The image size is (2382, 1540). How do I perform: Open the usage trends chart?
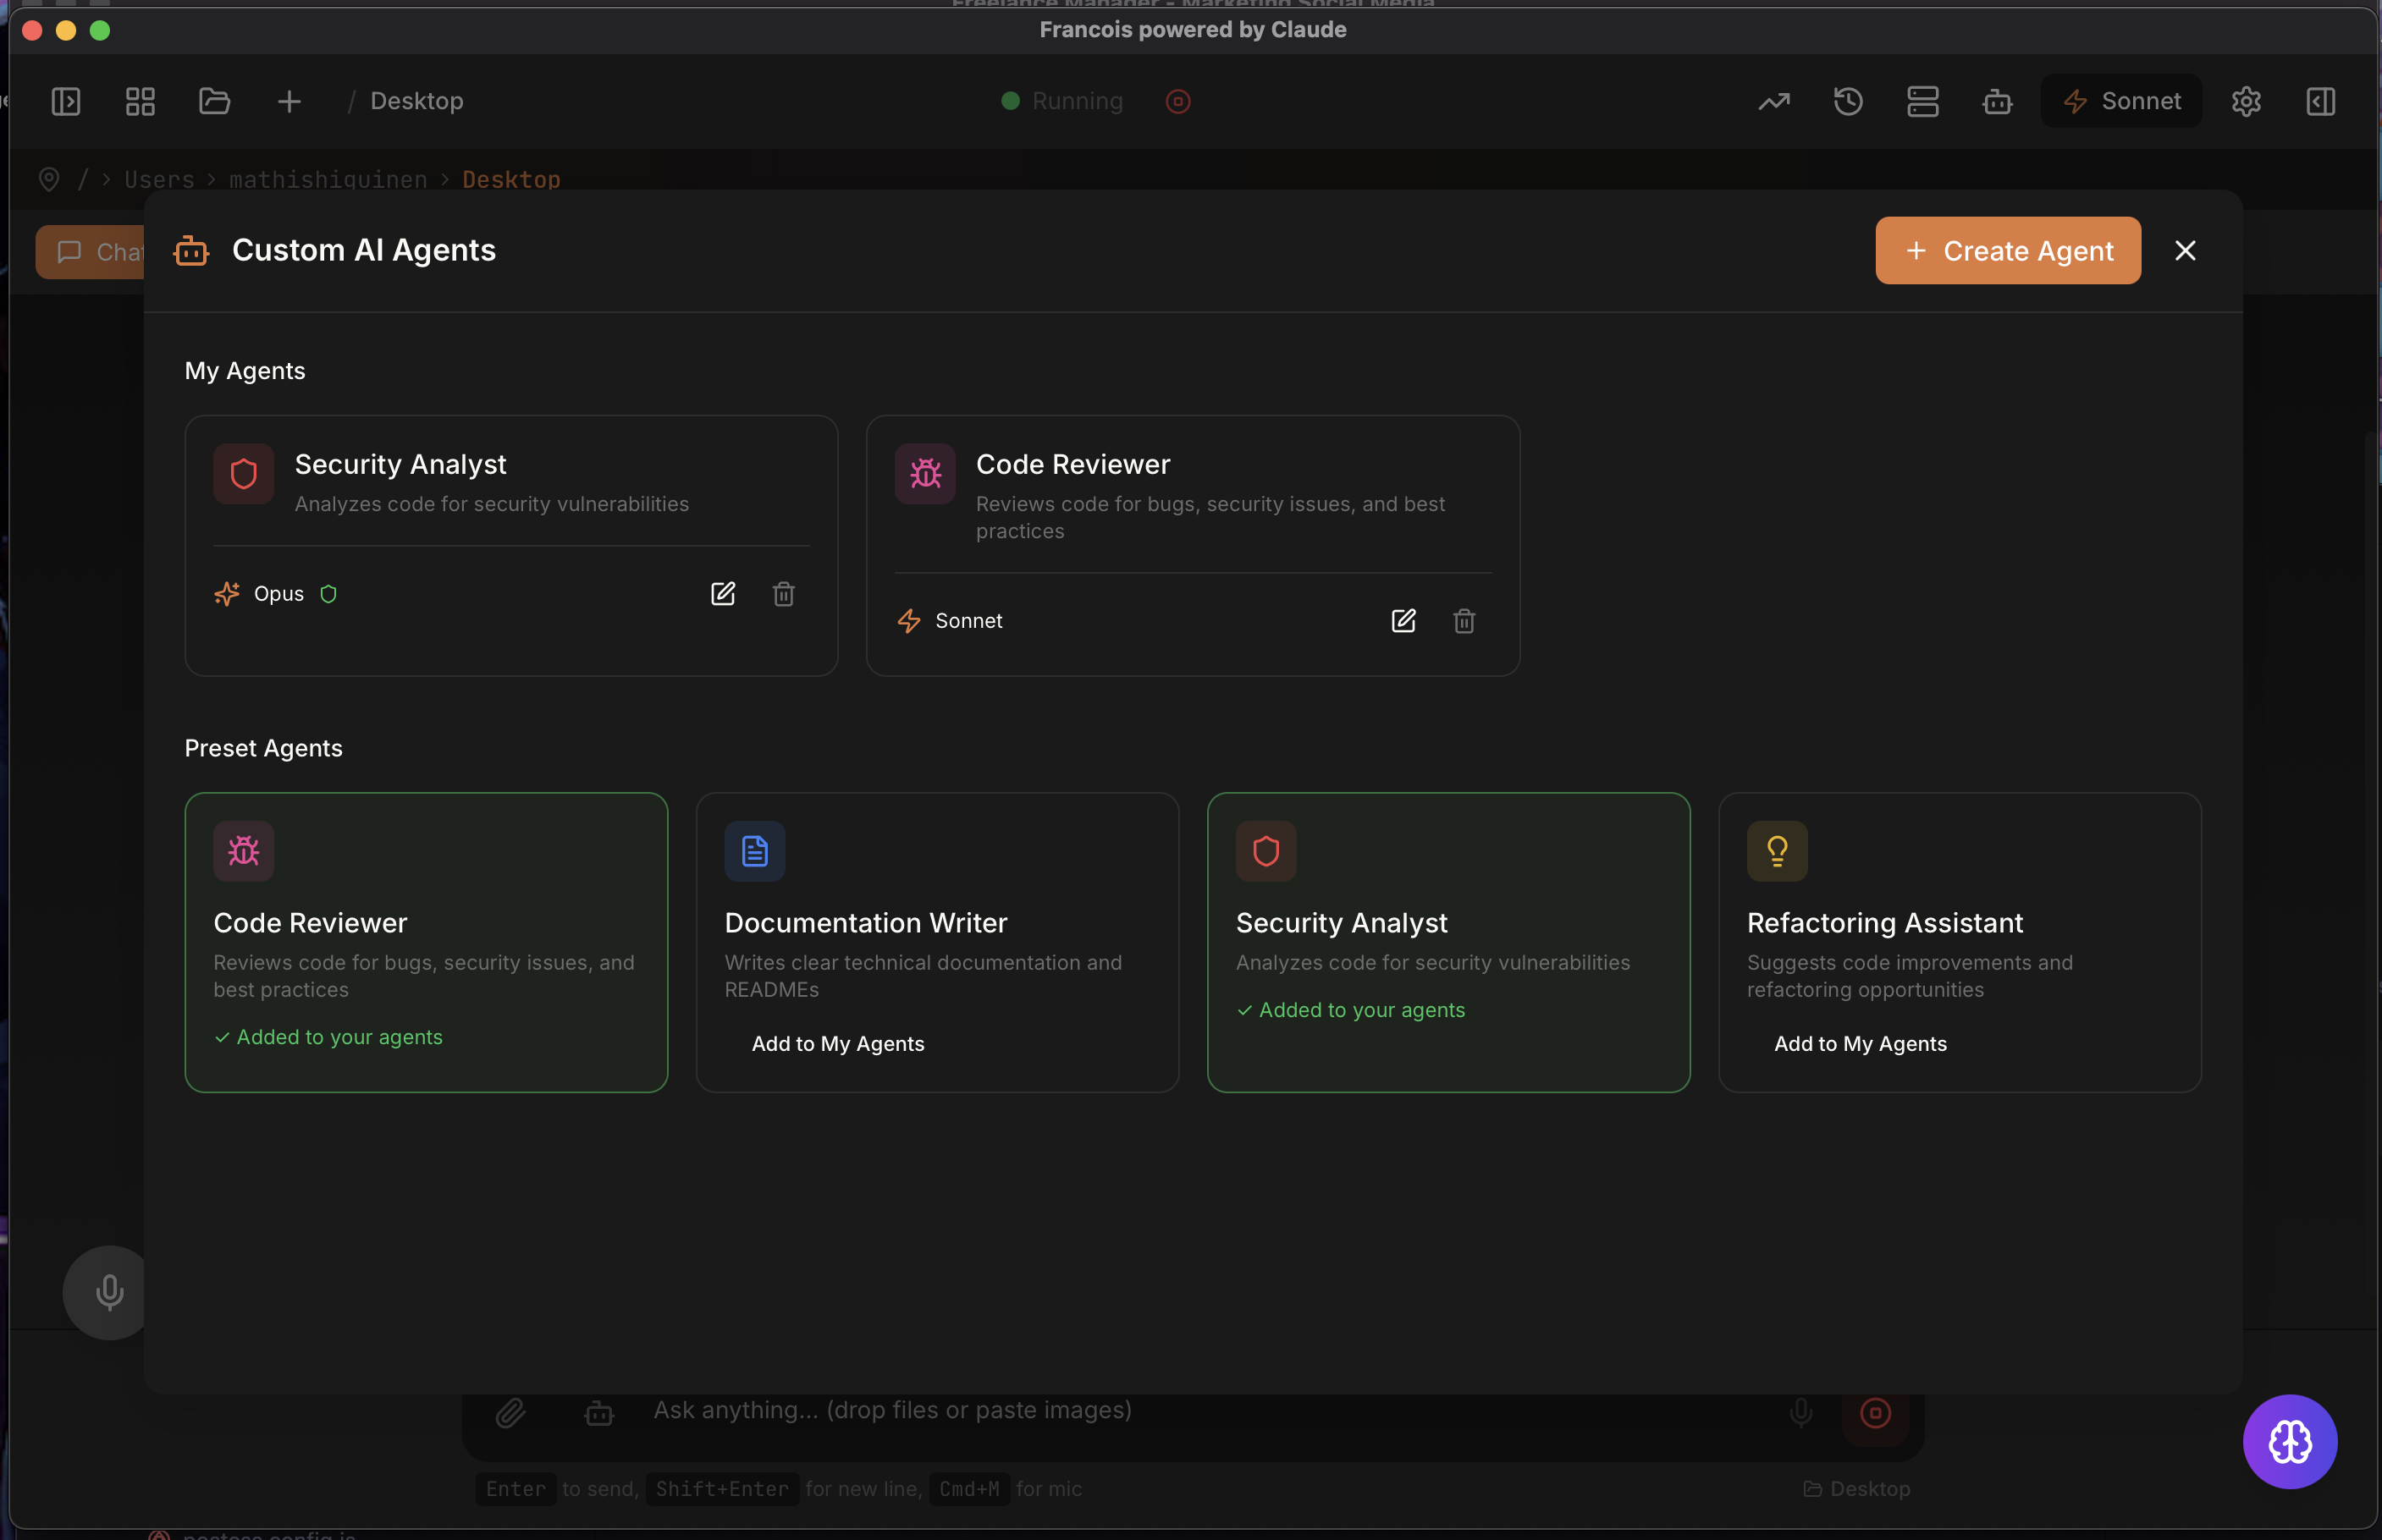[1773, 101]
